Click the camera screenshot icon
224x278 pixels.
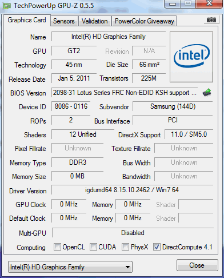click(x=211, y=20)
